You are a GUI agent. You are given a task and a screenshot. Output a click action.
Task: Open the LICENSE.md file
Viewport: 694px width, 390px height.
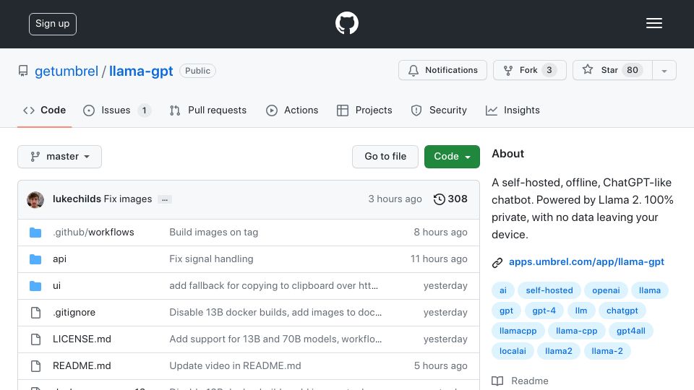pos(82,339)
